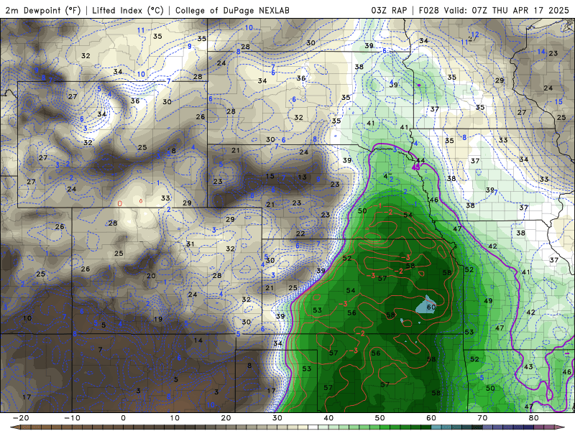The width and height of the screenshot is (575, 431).
Task: Click the '22' dewpoint value on map
Action: [300, 233]
